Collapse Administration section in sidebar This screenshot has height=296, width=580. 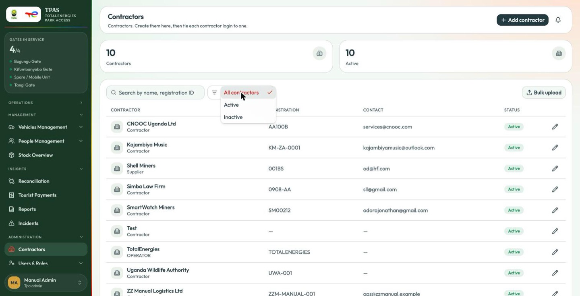pos(46,237)
